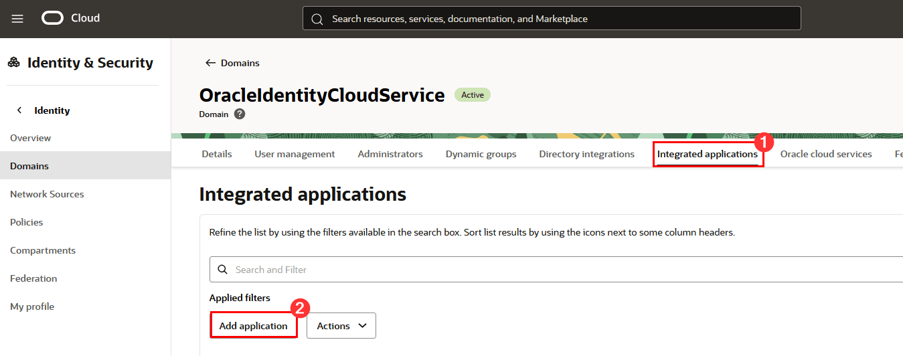Open My profile in the sidebar
This screenshot has width=903, height=356.
(32, 306)
